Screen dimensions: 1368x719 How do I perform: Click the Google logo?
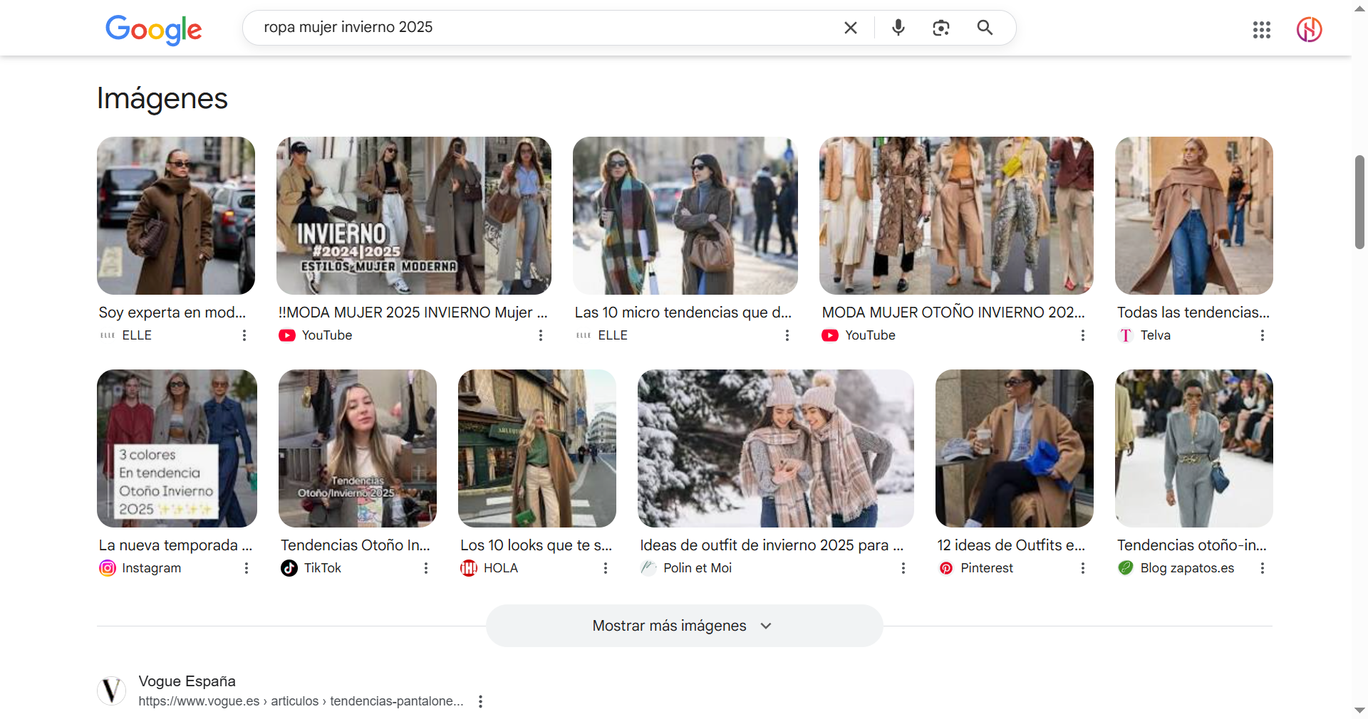[154, 29]
